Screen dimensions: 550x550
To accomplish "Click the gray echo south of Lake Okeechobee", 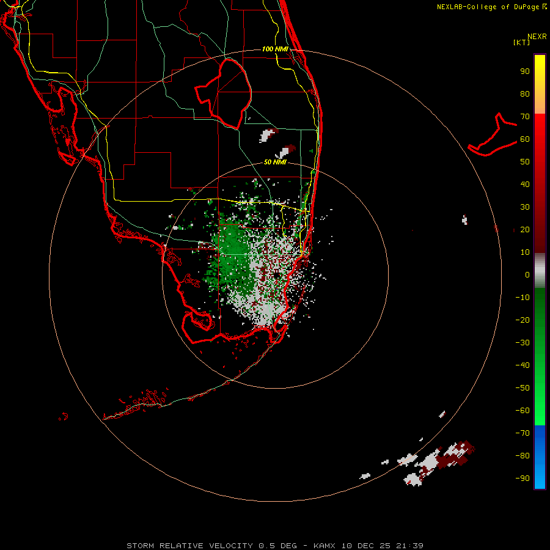I will [x=267, y=136].
